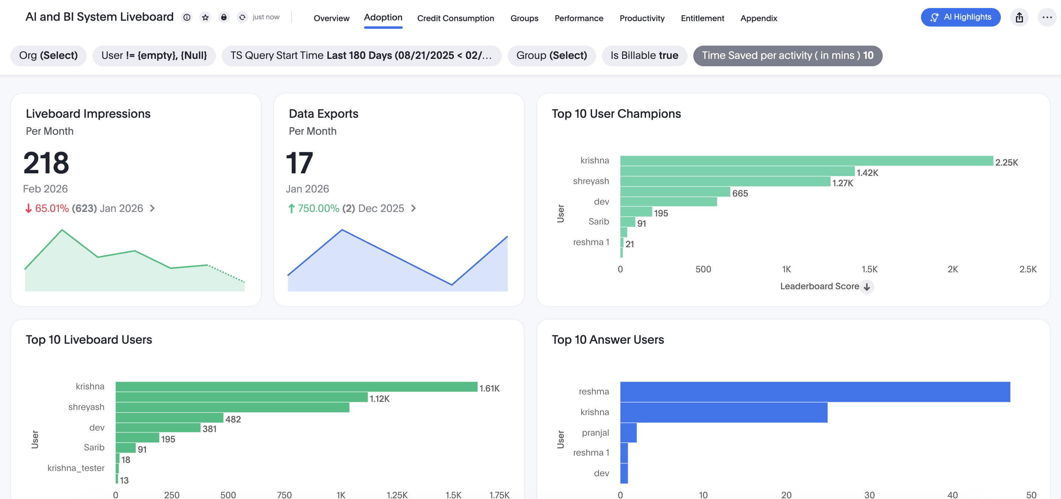Screen dimensions: 1061x499
Task: Select reshma's bar in Top 10 Answer Users
Action: (x=815, y=392)
